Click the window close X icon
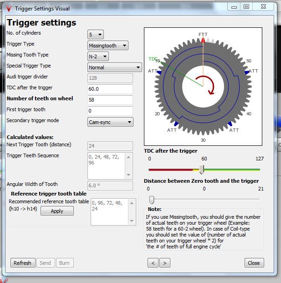 263,7
